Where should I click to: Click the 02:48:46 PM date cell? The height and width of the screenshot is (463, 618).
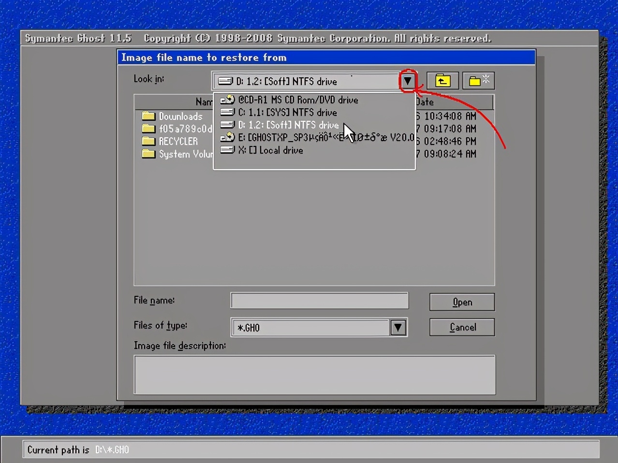click(450, 142)
